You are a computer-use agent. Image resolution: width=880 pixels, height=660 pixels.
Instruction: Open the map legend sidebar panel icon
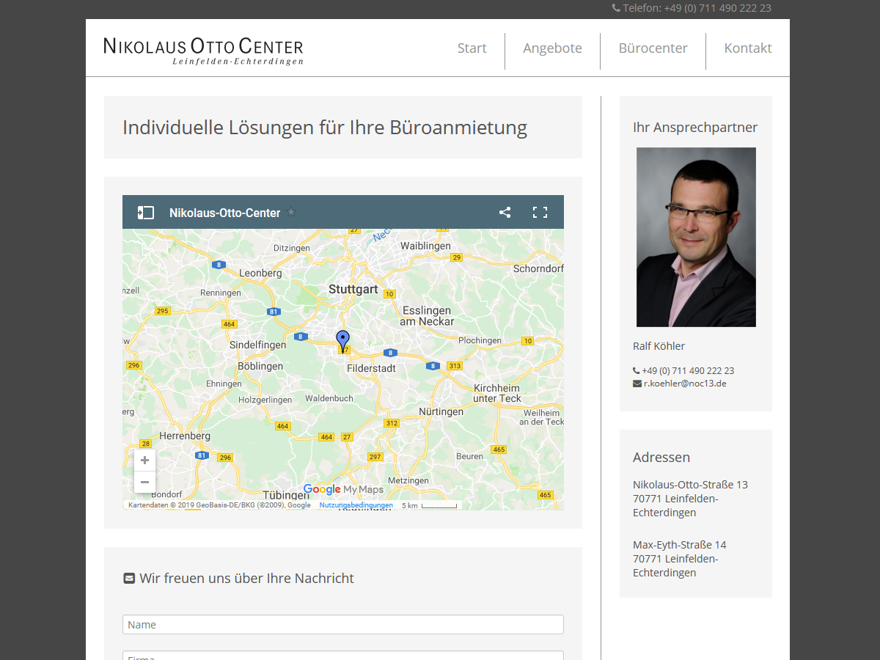tap(145, 213)
